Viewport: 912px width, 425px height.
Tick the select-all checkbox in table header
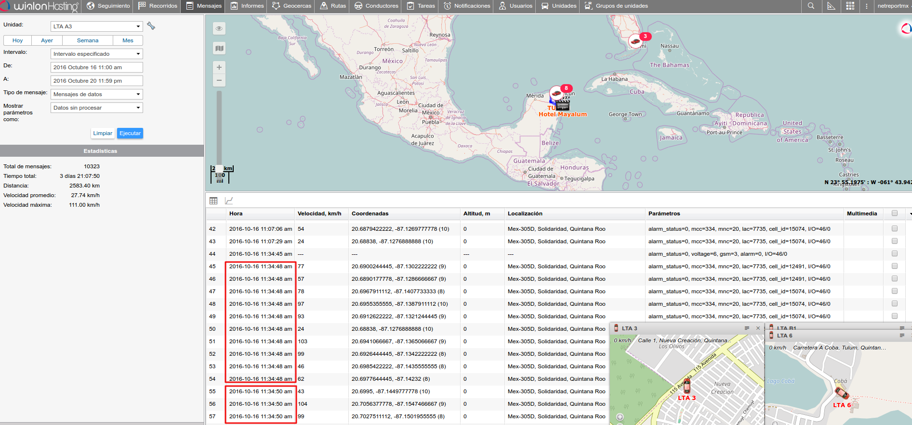point(895,213)
